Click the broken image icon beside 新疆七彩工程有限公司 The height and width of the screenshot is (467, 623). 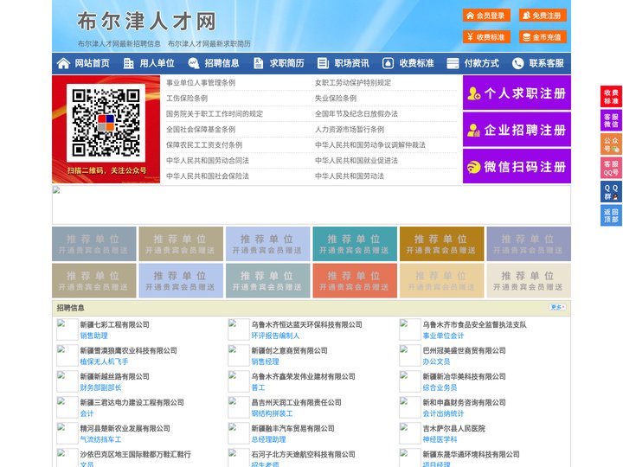coord(67,329)
